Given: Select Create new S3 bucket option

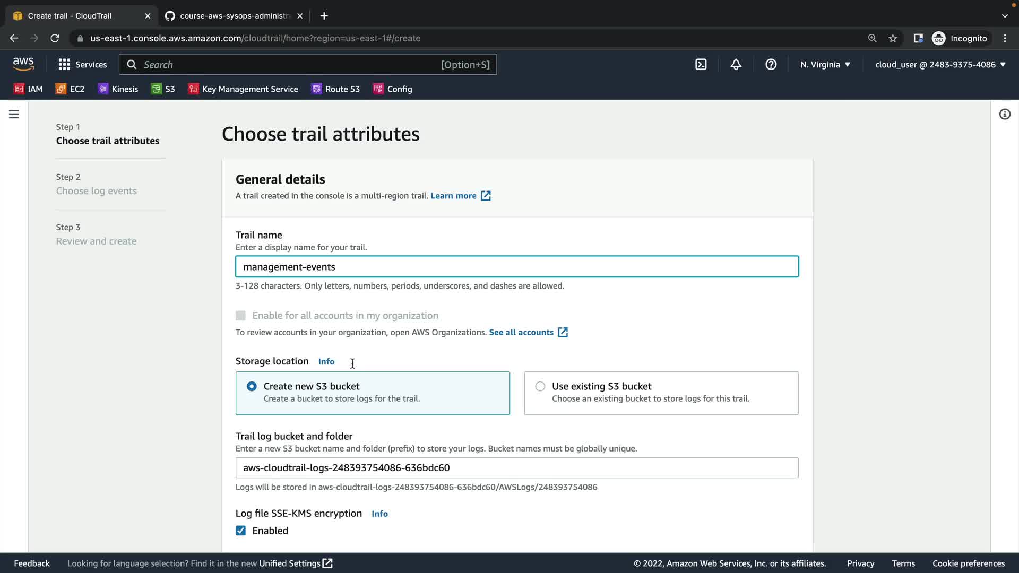Looking at the screenshot, I should [x=252, y=386].
